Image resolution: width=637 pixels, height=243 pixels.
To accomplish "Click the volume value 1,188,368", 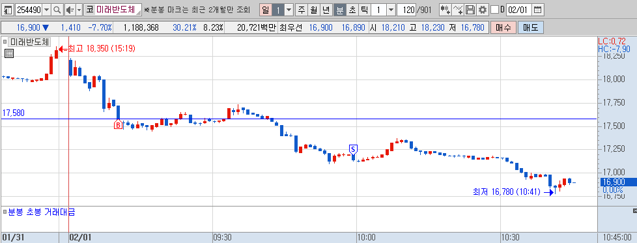I will (141, 27).
